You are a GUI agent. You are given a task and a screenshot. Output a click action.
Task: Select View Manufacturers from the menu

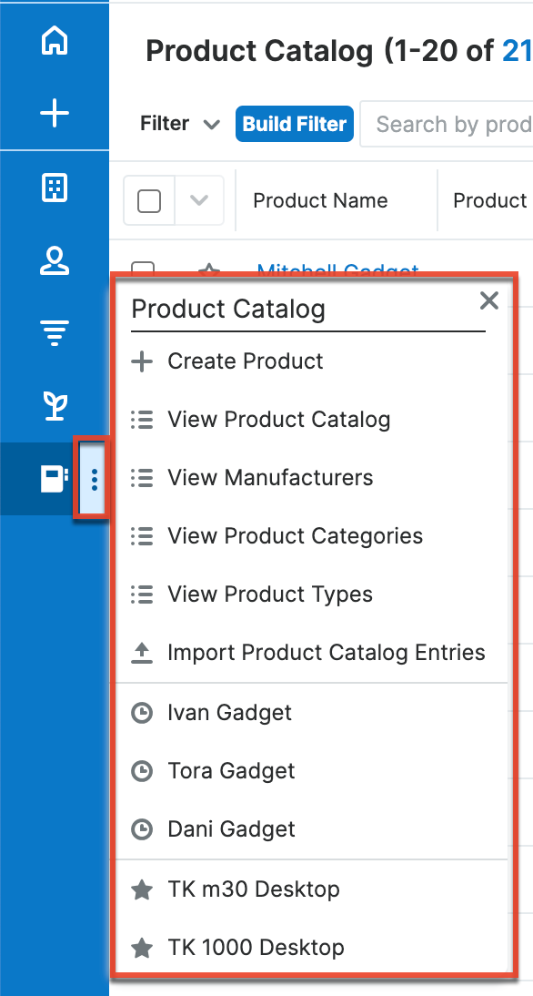(269, 477)
